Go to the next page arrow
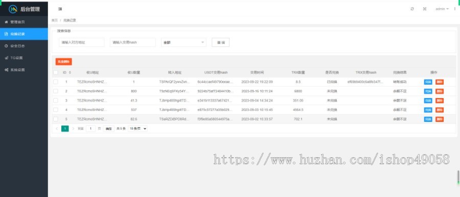 73,129
